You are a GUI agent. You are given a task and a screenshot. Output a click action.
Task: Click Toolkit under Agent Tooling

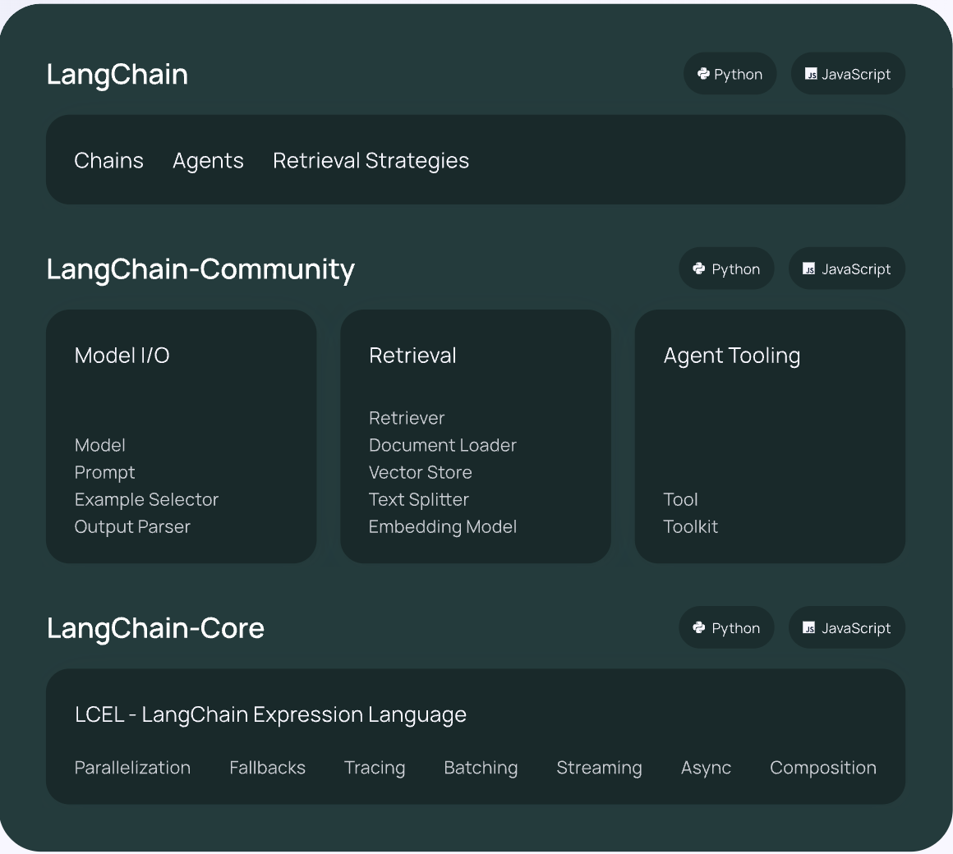pos(690,526)
